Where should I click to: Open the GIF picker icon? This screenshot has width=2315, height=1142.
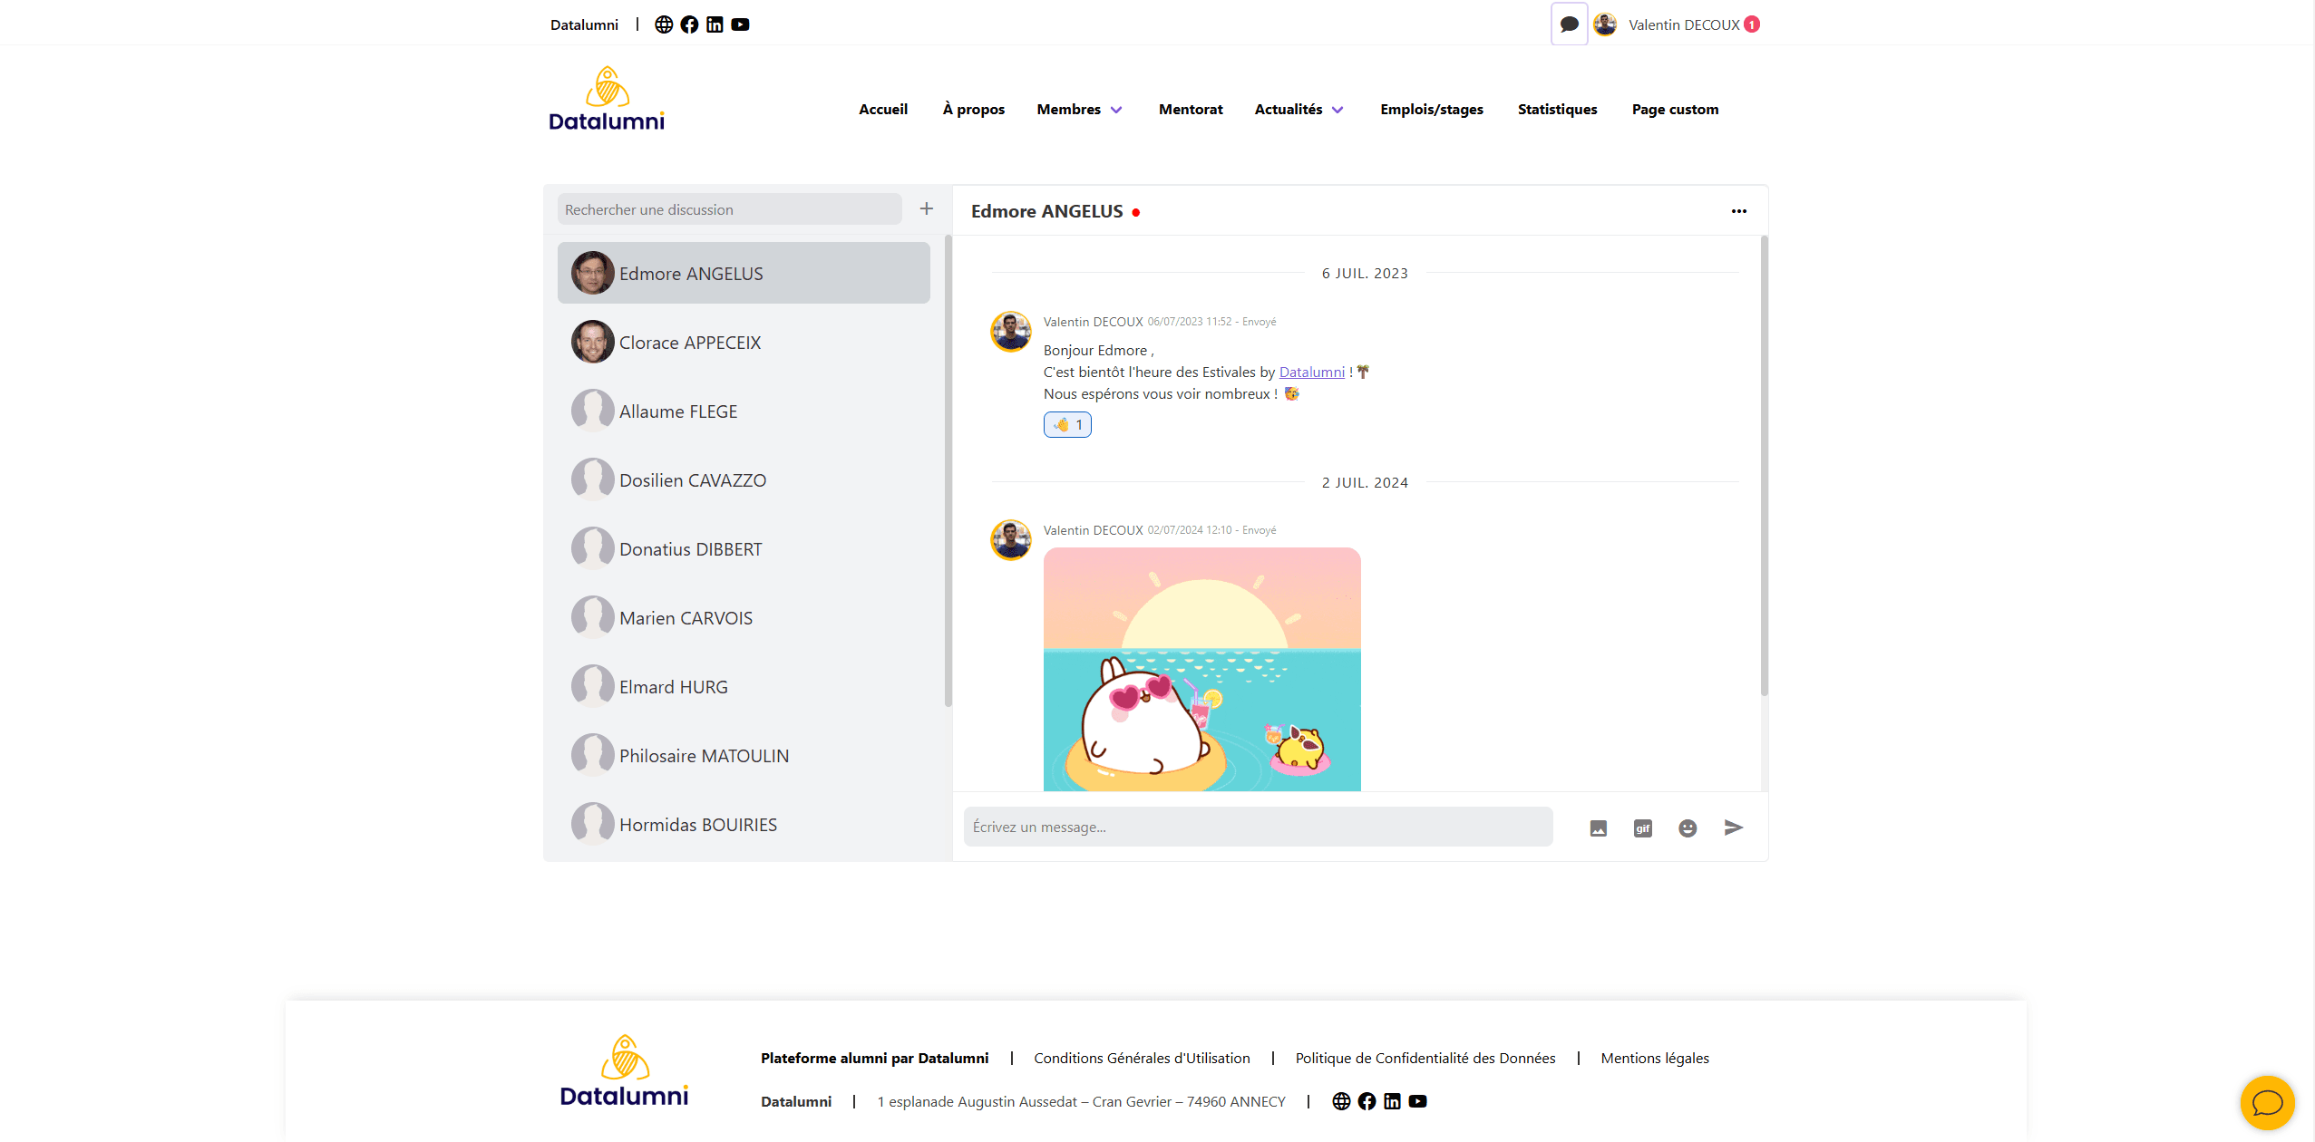tap(1642, 827)
